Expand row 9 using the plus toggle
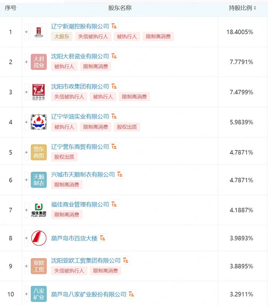Screen dimensions: 268x306 tap(26, 266)
